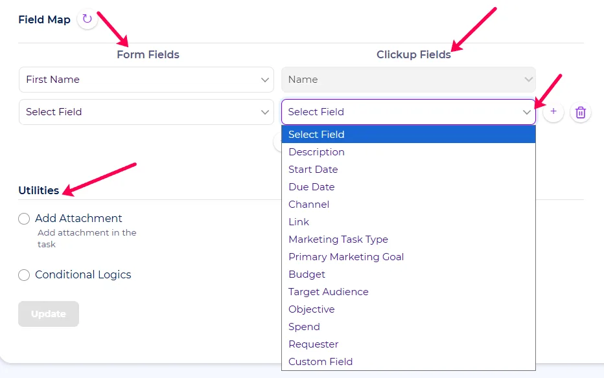Screen dimensions: 604x378
Task: Click the Field Map refresh icon
Action: click(x=87, y=19)
